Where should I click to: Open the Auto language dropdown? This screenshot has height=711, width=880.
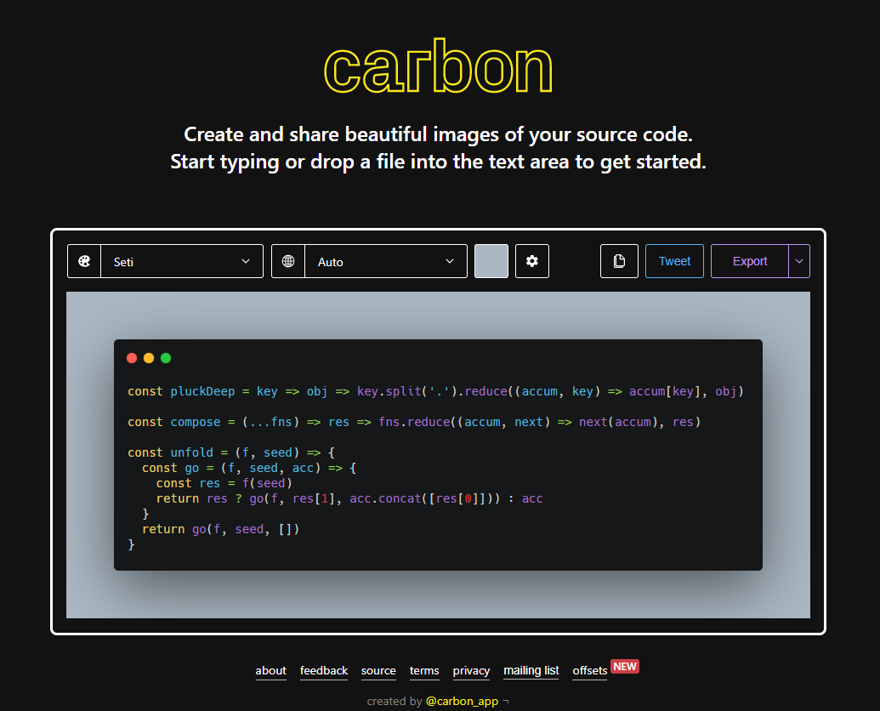386,261
